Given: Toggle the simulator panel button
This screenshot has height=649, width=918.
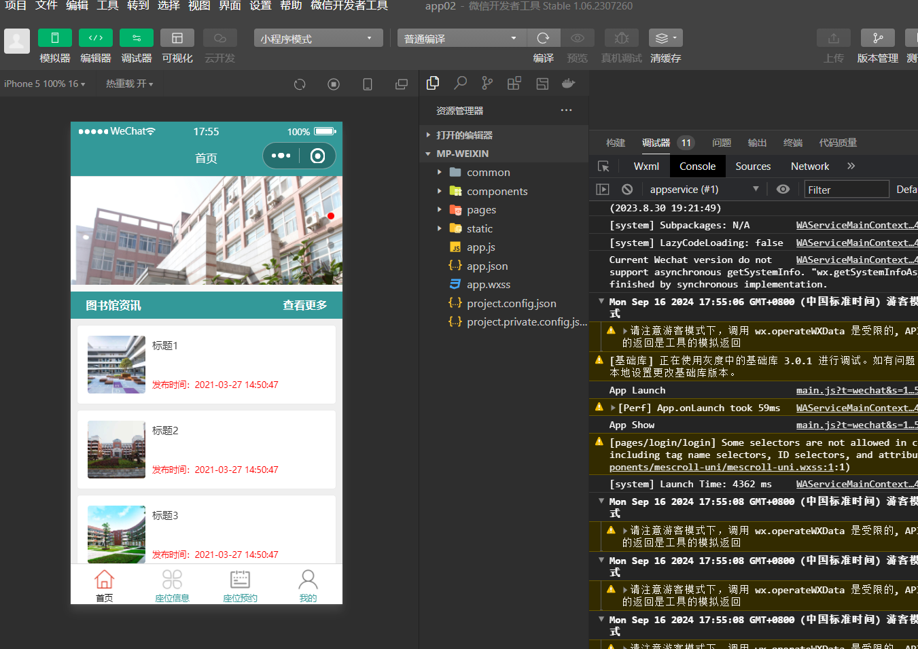Looking at the screenshot, I should (55, 38).
